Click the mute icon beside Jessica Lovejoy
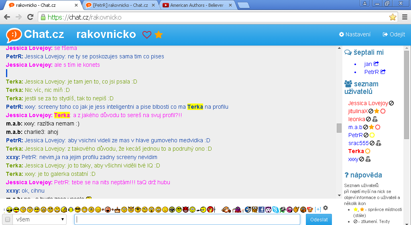 click(x=391, y=103)
